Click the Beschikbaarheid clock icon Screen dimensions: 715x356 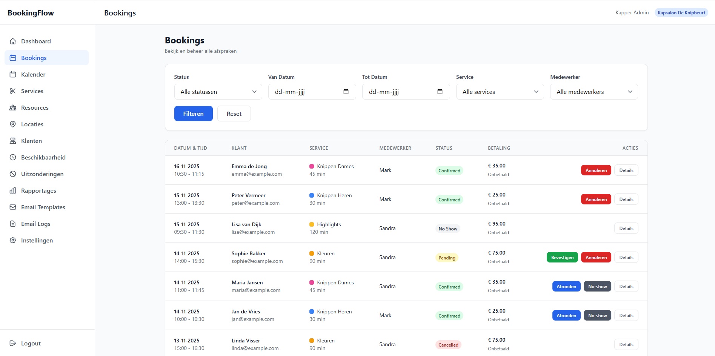[x=13, y=157]
